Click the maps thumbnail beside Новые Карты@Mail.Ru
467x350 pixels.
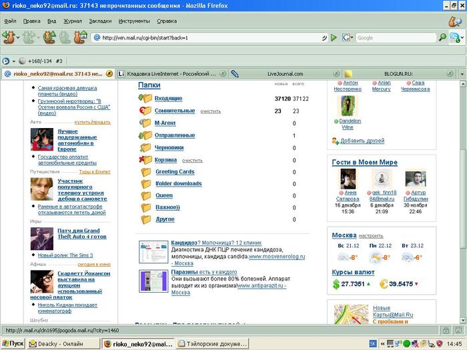coord(351,314)
